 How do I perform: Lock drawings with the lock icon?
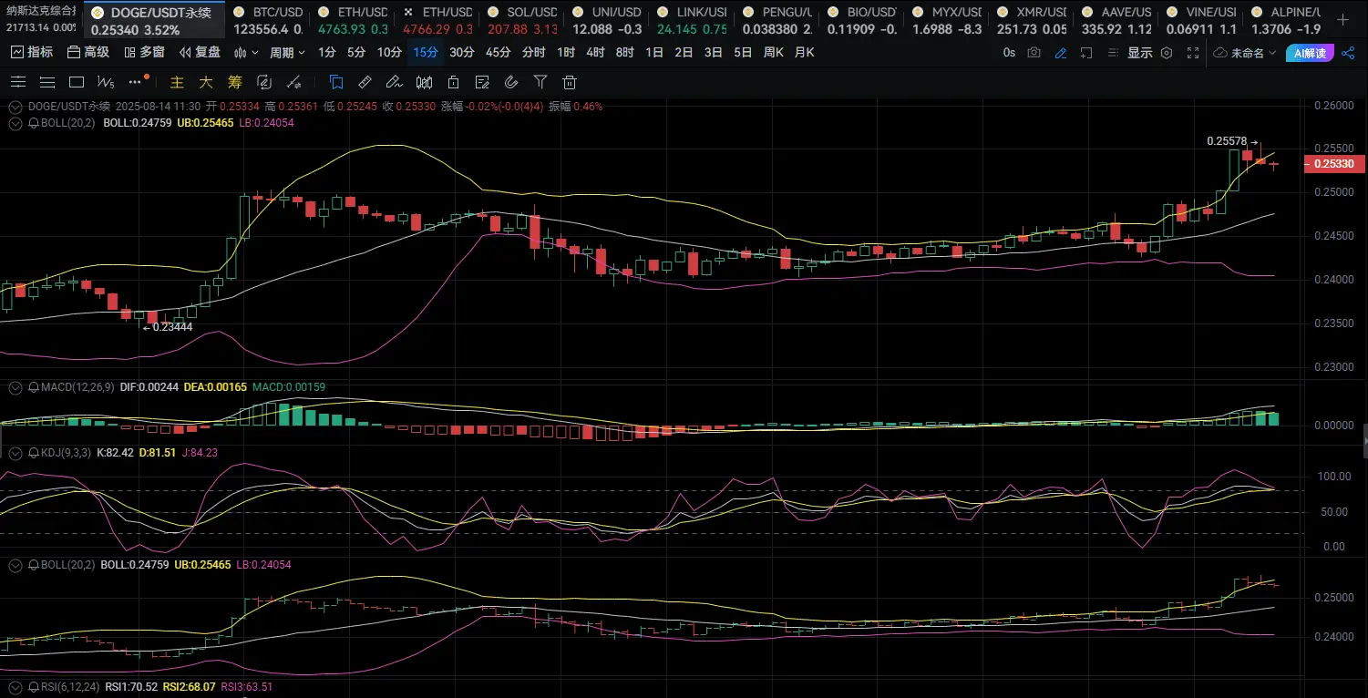click(x=453, y=82)
